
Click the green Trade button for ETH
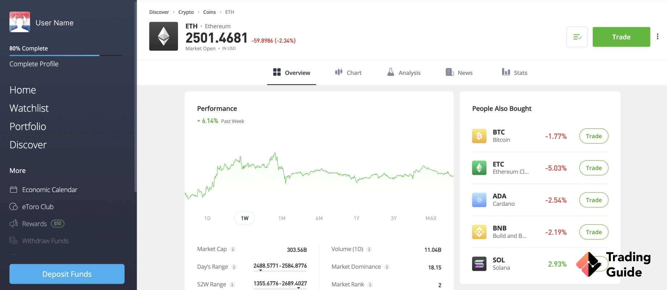click(621, 37)
